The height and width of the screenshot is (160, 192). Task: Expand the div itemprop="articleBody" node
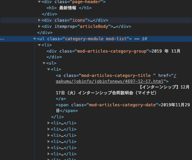coord(39,26)
